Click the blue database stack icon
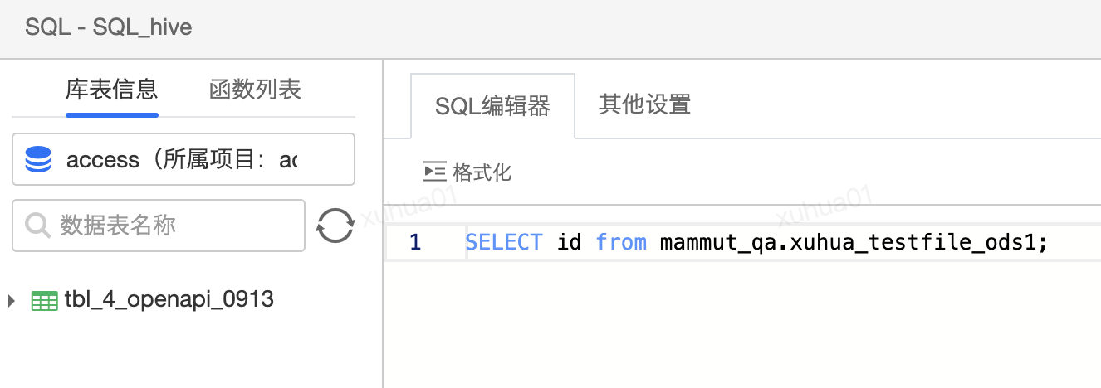Viewport: 1101px width, 388px height. click(x=38, y=159)
